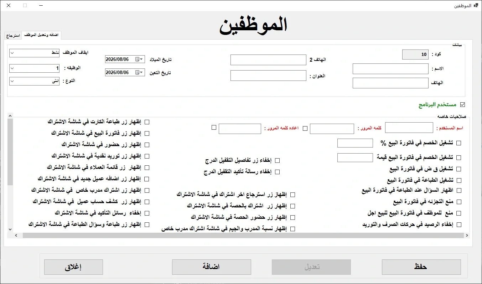482x284 pixels.
Task: Switch to استرجاع tab
Action: (x=13, y=36)
